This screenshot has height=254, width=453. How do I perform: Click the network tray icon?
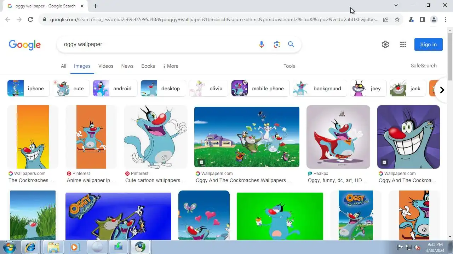coord(409,247)
